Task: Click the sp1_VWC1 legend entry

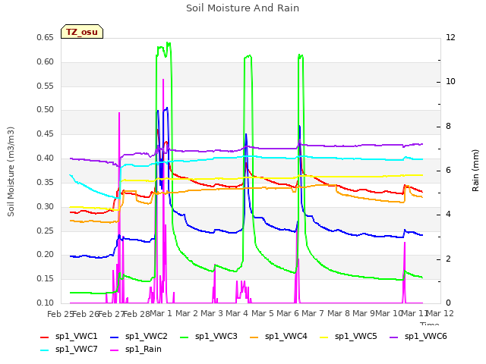Action: 69,336
